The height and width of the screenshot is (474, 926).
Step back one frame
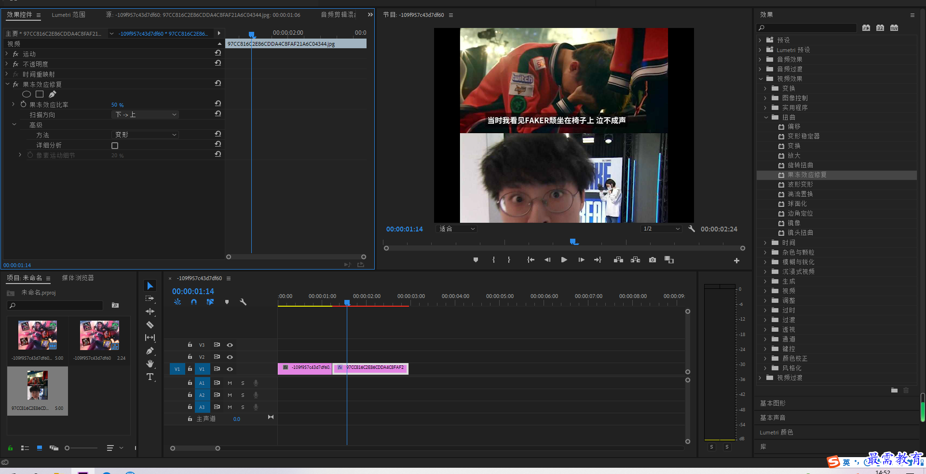click(547, 260)
